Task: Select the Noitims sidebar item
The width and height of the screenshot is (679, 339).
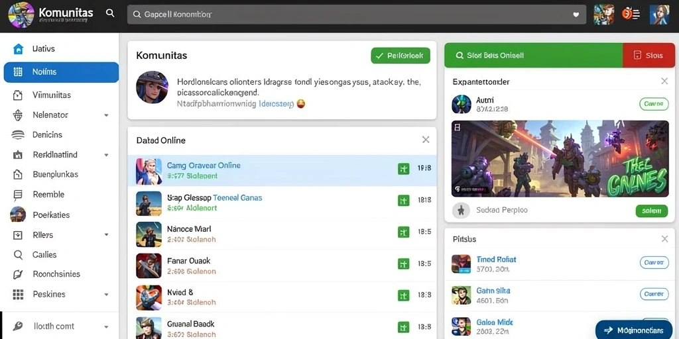Action: [61, 72]
